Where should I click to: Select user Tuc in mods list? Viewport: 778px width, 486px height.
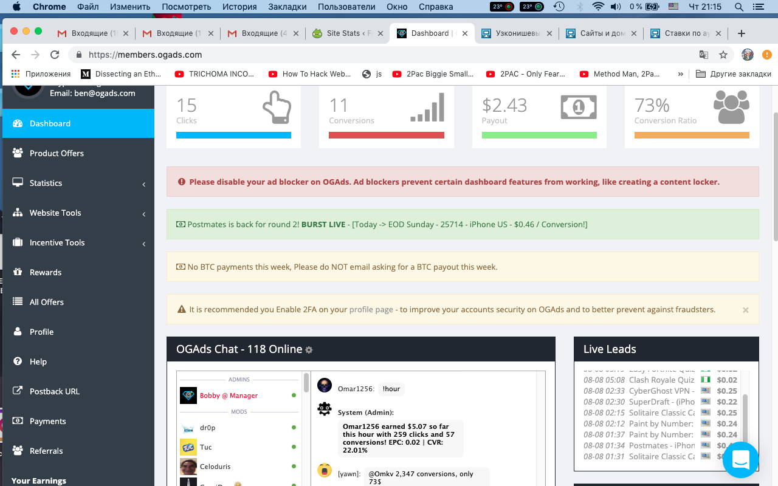point(206,447)
